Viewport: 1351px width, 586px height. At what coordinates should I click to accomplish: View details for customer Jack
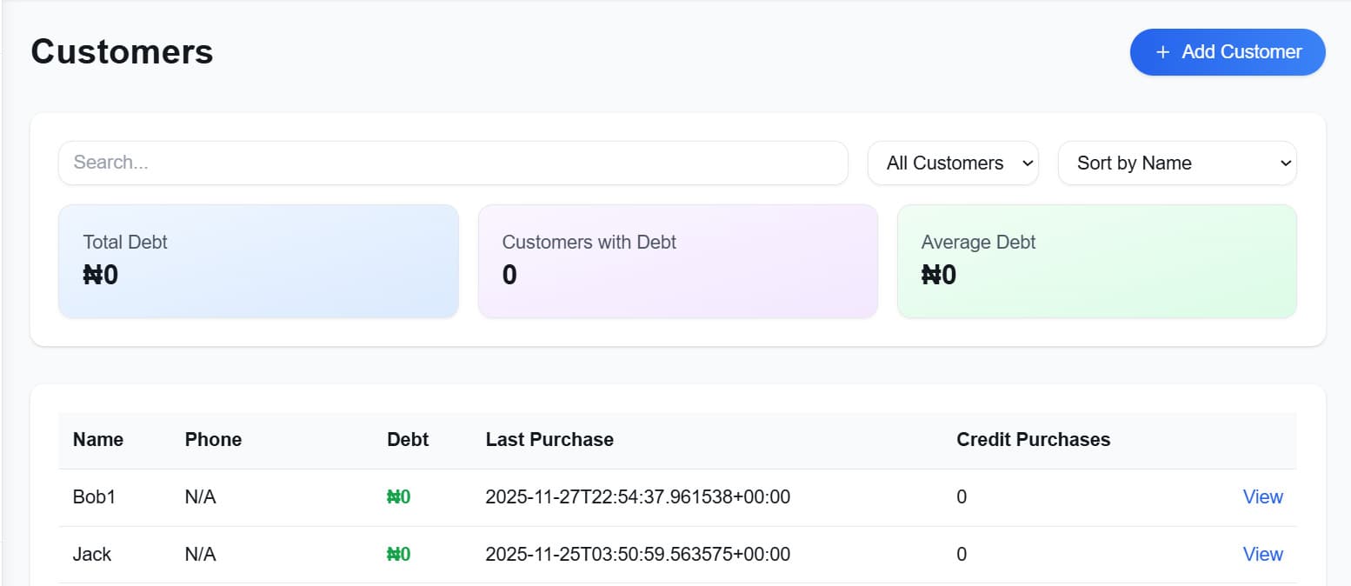(x=1262, y=554)
